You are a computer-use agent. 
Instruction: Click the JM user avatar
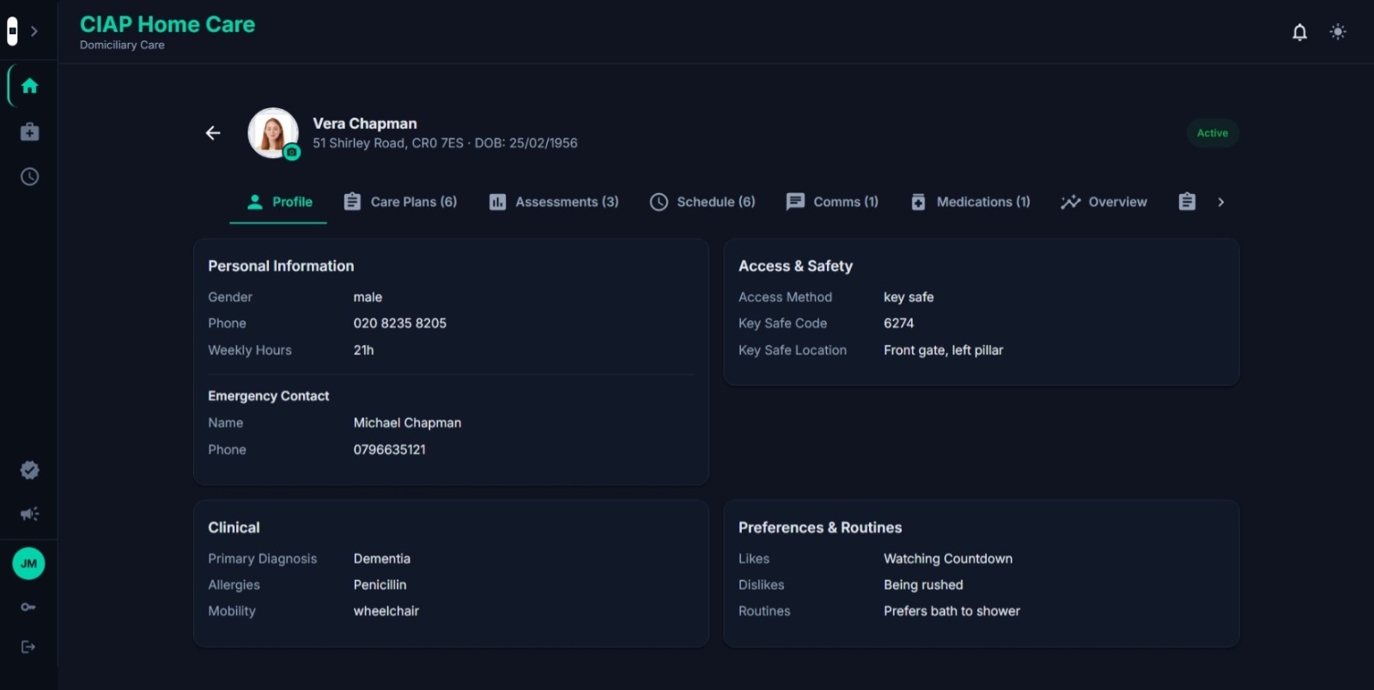click(29, 564)
